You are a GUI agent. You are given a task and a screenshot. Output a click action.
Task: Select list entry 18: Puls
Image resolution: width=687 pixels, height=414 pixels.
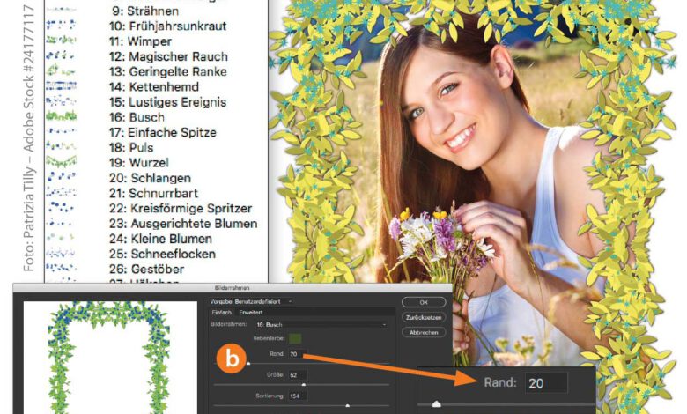click(x=131, y=148)
